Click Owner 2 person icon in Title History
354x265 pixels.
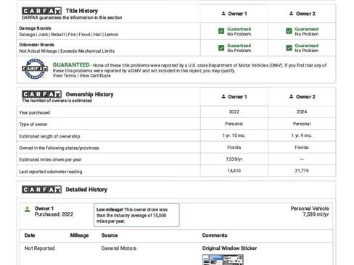tap(291, 14)
